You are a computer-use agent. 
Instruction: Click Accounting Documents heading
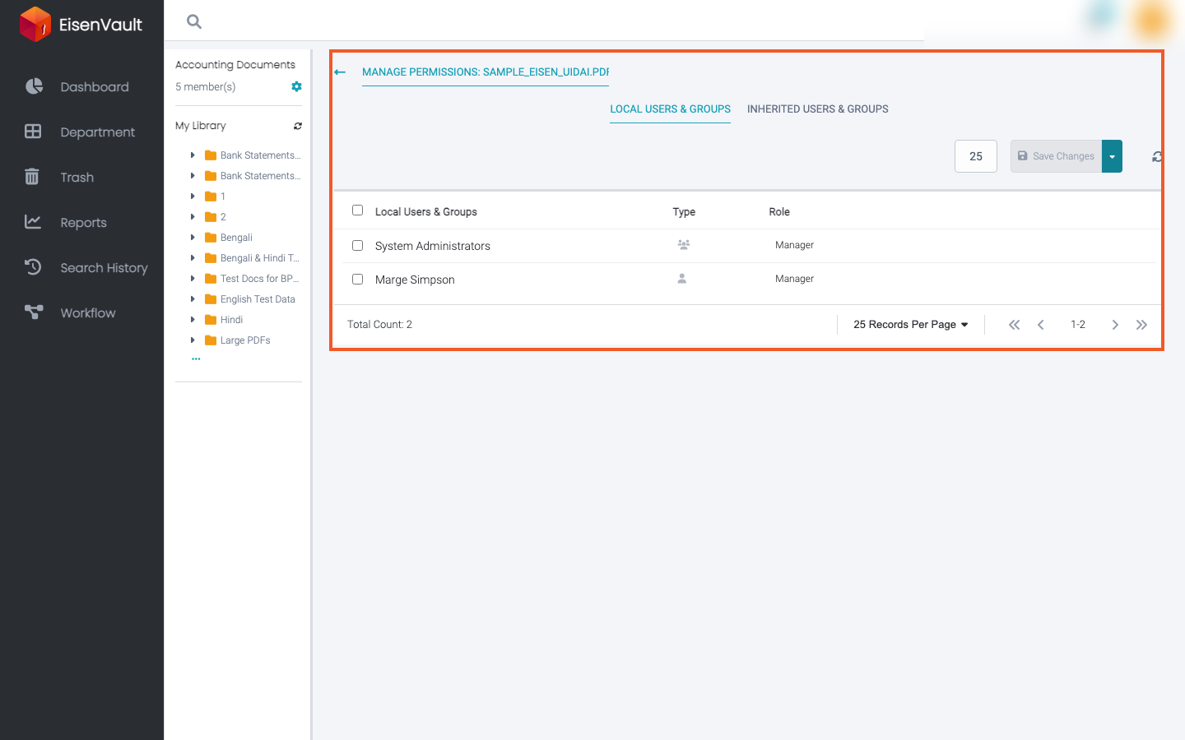pyautogui.click(x=235, y=64)
